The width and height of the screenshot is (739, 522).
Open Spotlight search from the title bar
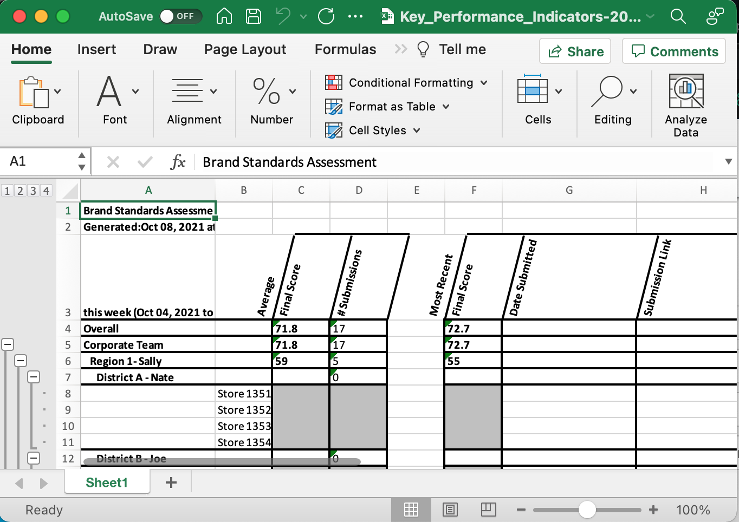[x=678, y=16]
